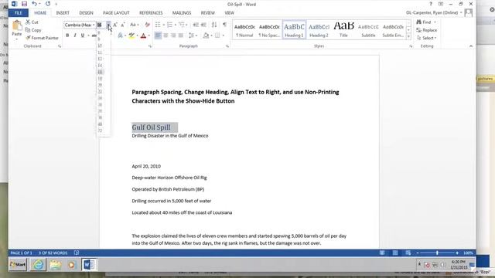Apply the Normal style
The height and width of the screenshot is (278, 495).
coord(244,30)
